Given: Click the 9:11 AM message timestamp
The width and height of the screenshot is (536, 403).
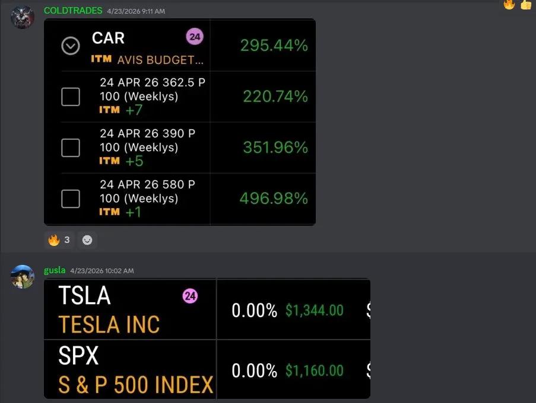Looking at the screenshot, I should [136, 11].
